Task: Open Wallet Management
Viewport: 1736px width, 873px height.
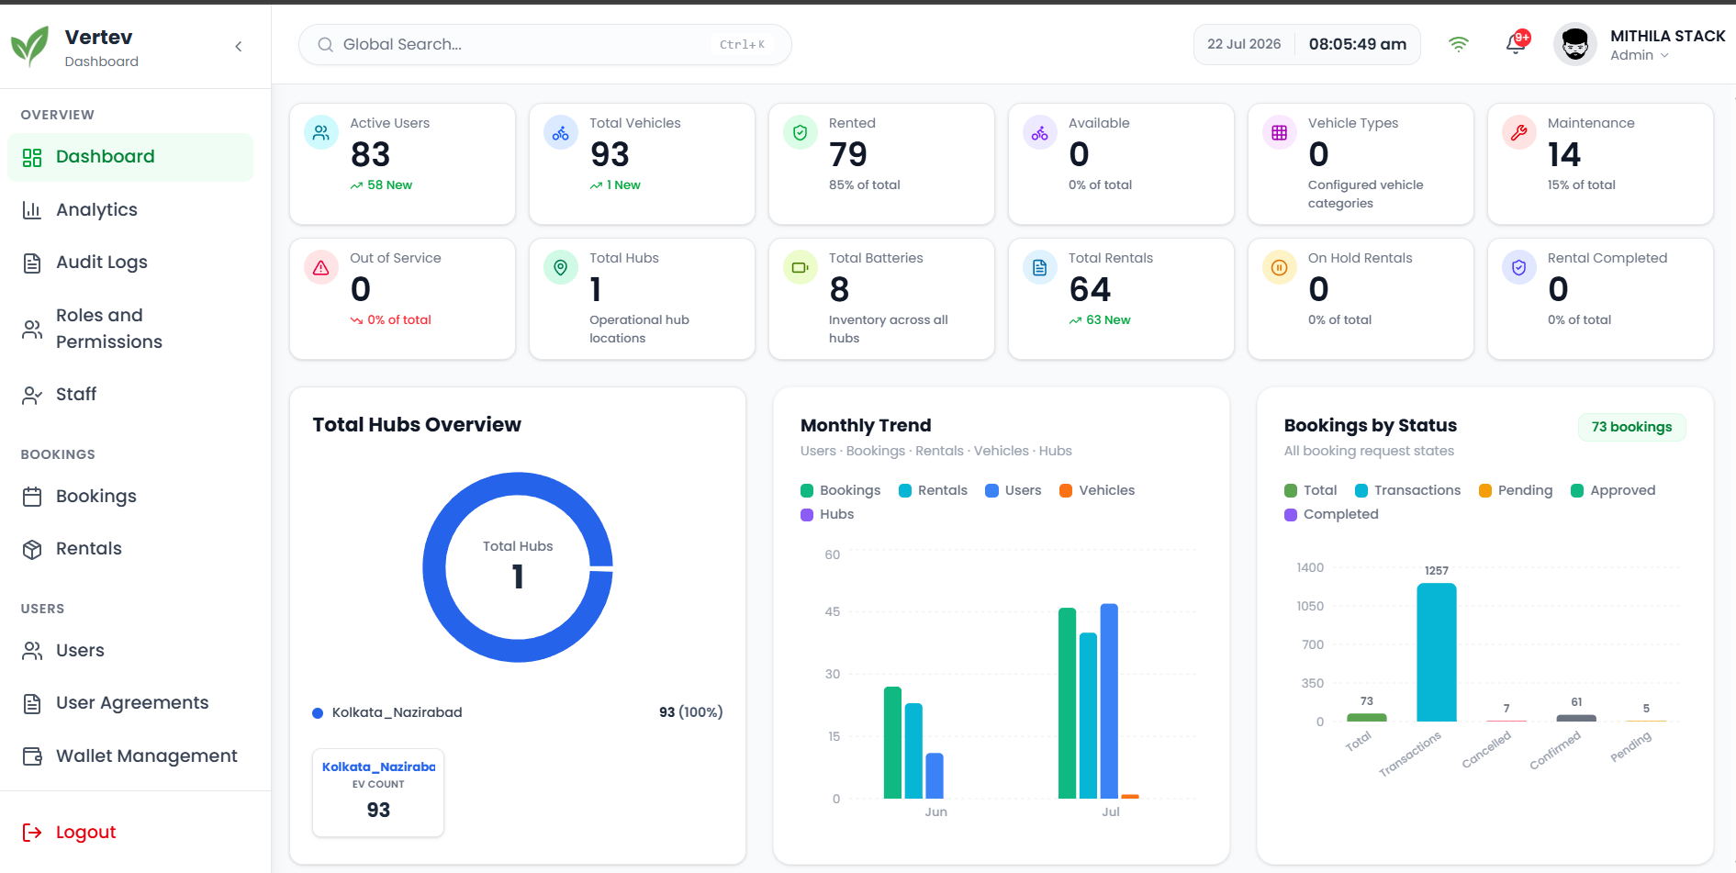Action: pyautogui.click(x=130, y=756)
